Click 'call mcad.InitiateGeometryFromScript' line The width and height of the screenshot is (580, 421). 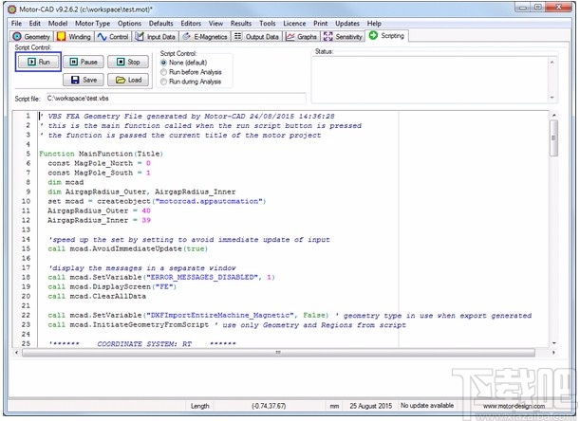click(x=128, y=325)
